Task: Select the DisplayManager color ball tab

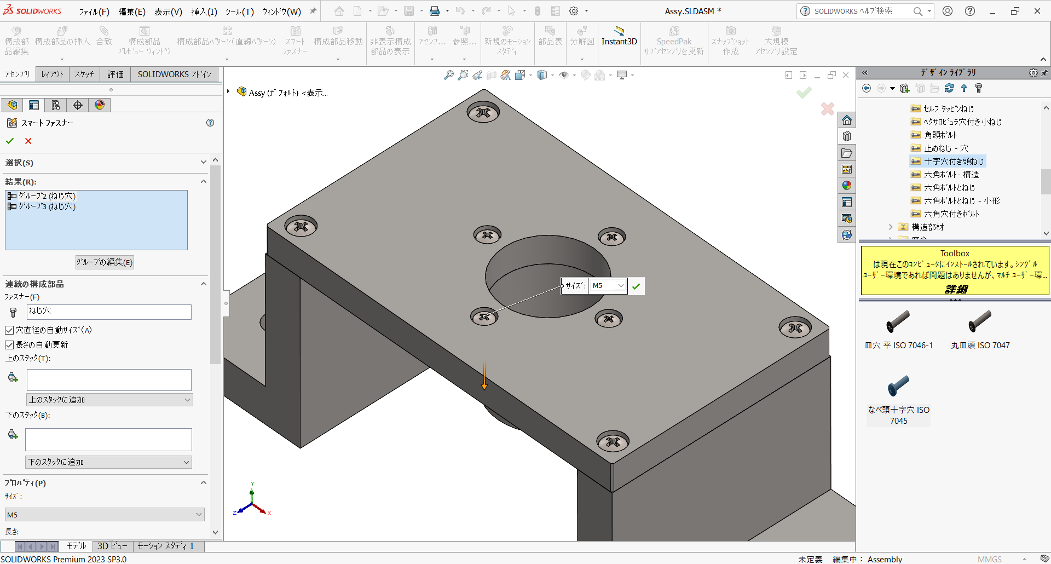Action: tap(100, 105)
